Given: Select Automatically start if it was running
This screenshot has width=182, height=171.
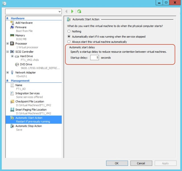Looking at the screenshot, I should coord(69,37).
